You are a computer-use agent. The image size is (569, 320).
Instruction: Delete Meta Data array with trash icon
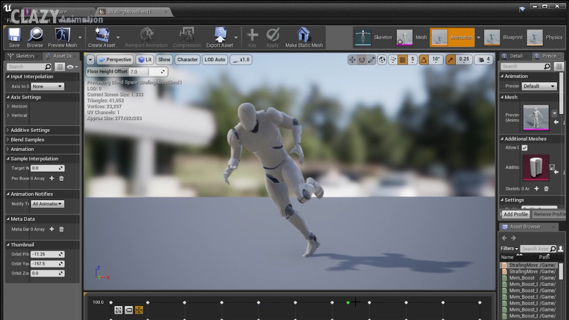coord(61,229)
